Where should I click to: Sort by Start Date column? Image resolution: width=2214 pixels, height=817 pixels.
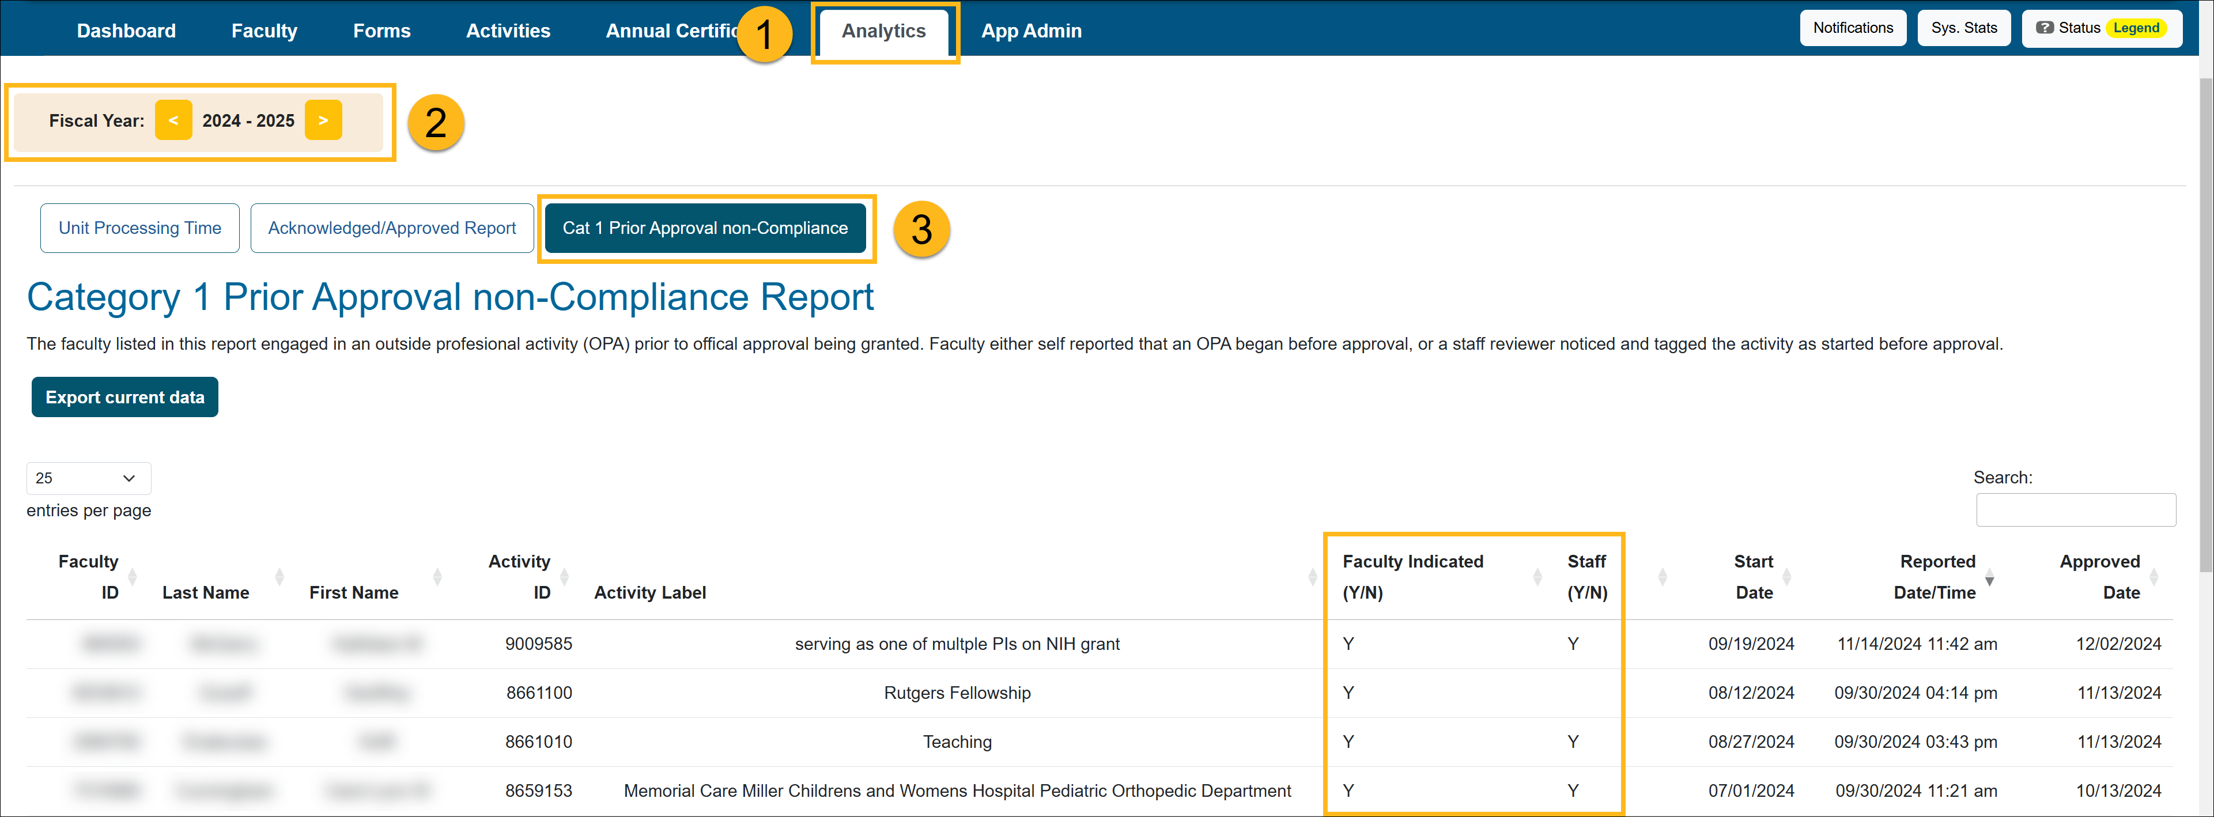[x=1754, y=577]
